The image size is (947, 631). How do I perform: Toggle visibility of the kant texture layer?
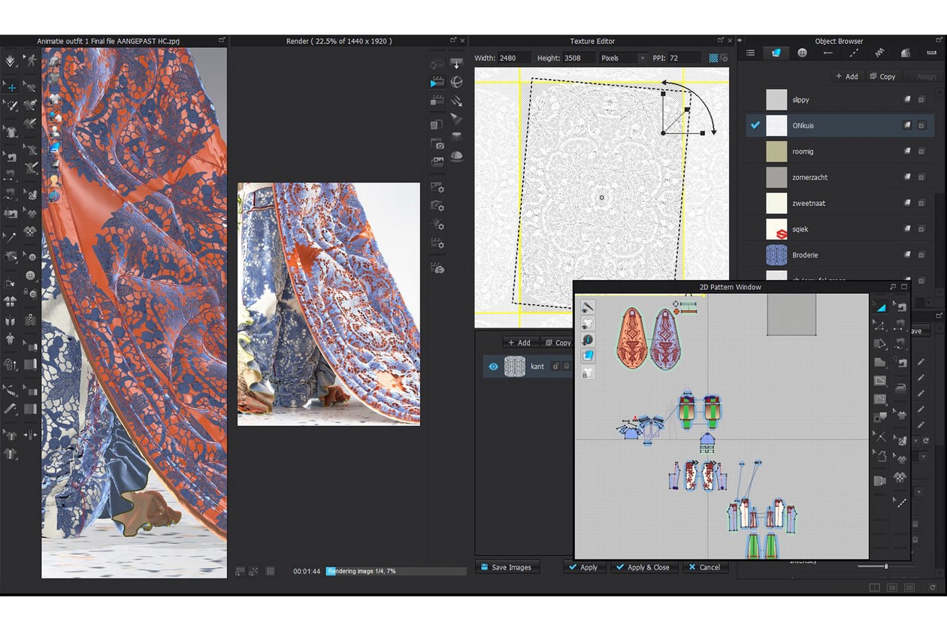493,367
